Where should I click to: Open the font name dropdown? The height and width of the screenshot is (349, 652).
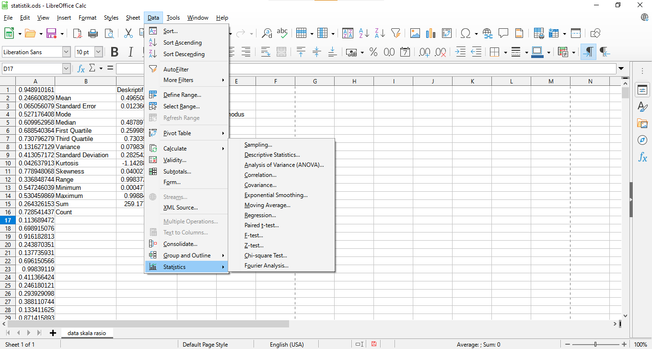66,51
